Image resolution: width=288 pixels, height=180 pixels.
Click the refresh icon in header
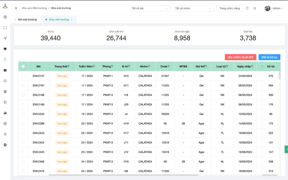pyautogui.click(x=247, y=8)
